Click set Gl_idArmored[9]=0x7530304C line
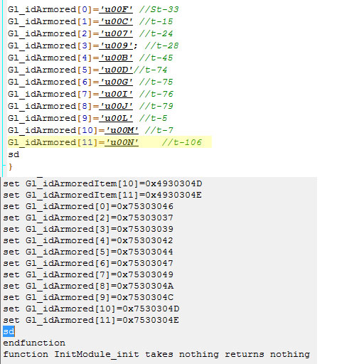 pyautogui.click(x=88, y=298)
